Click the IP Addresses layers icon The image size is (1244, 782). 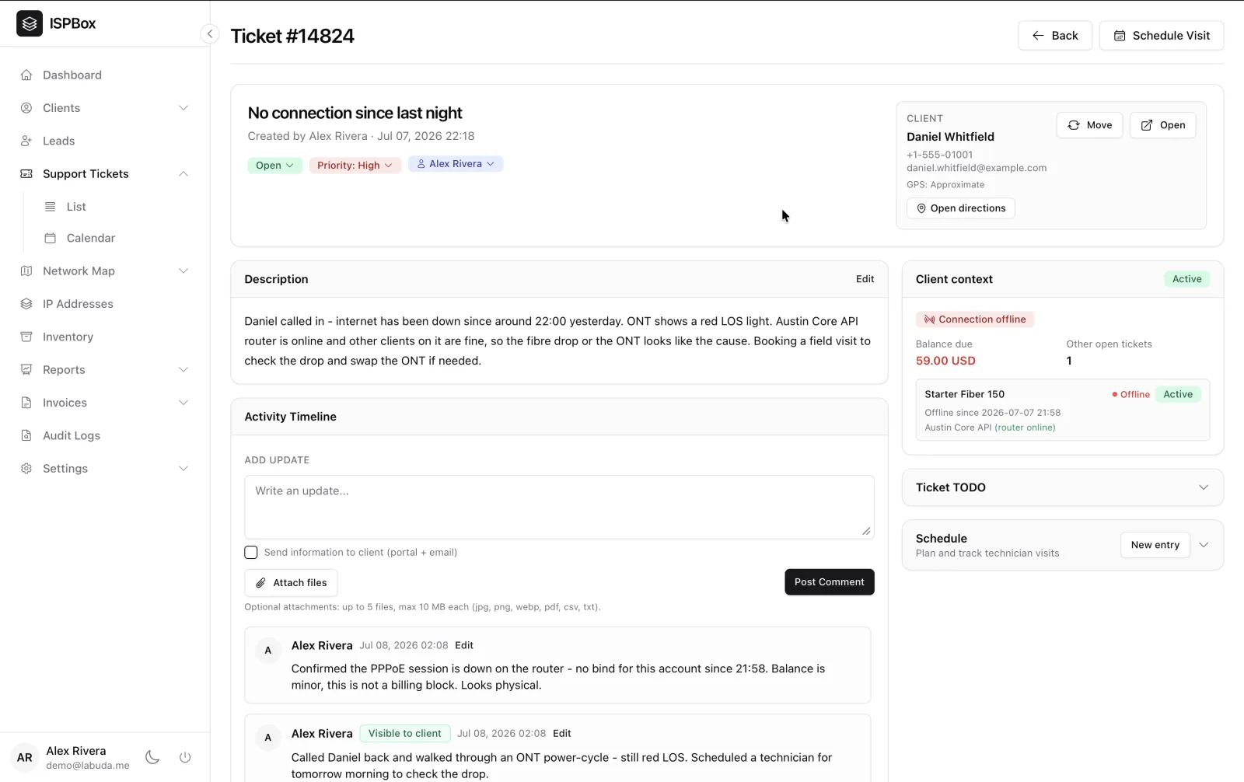26,304
